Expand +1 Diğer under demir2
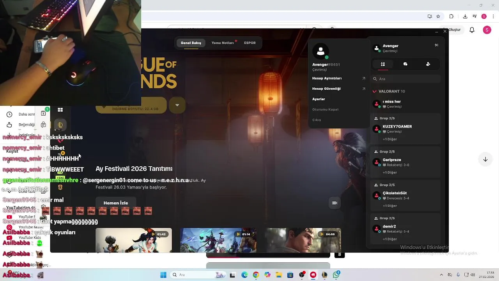This screenshot has height=281, width=499. click(x=390, y=239)
